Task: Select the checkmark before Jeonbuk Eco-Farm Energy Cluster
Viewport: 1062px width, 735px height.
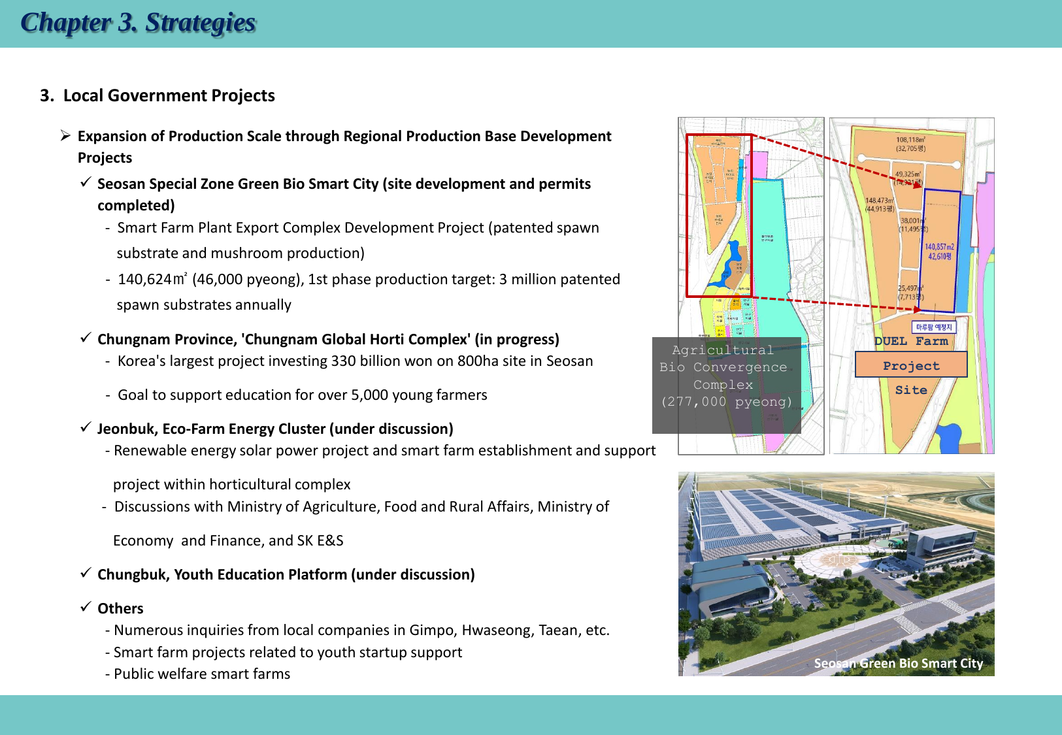Action: (x=86, y=427)
